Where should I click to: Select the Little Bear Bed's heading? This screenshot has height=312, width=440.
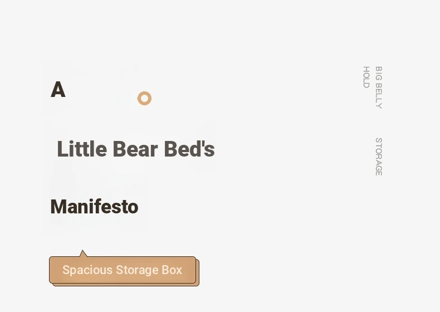coord(135,149)
